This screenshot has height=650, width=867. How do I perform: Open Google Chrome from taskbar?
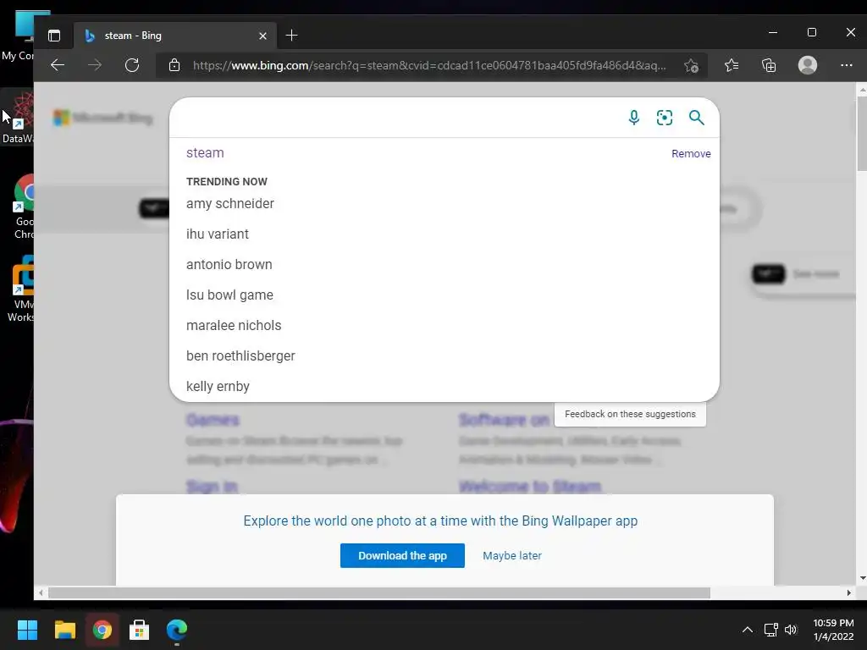(102, 630)
